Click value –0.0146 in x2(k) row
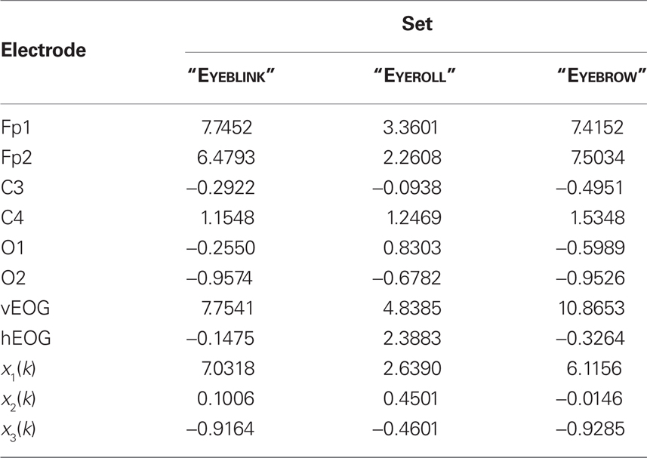The height and width of the screenshot is (458, 647). click(589, 398)
